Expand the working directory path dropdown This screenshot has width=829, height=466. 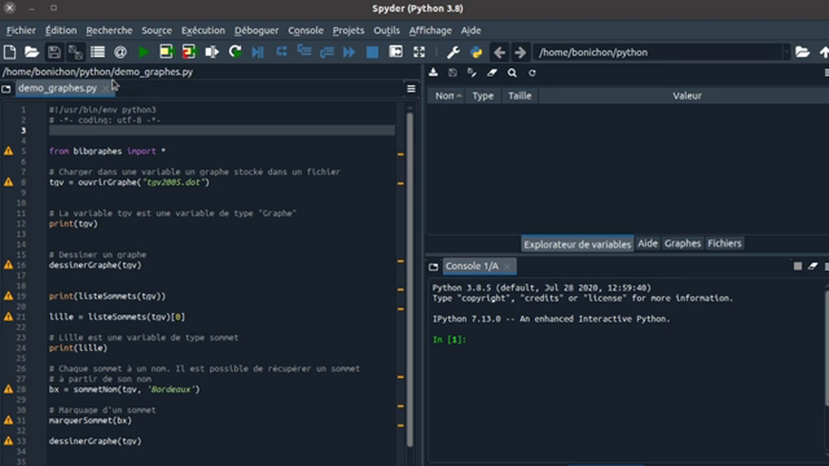786,52
